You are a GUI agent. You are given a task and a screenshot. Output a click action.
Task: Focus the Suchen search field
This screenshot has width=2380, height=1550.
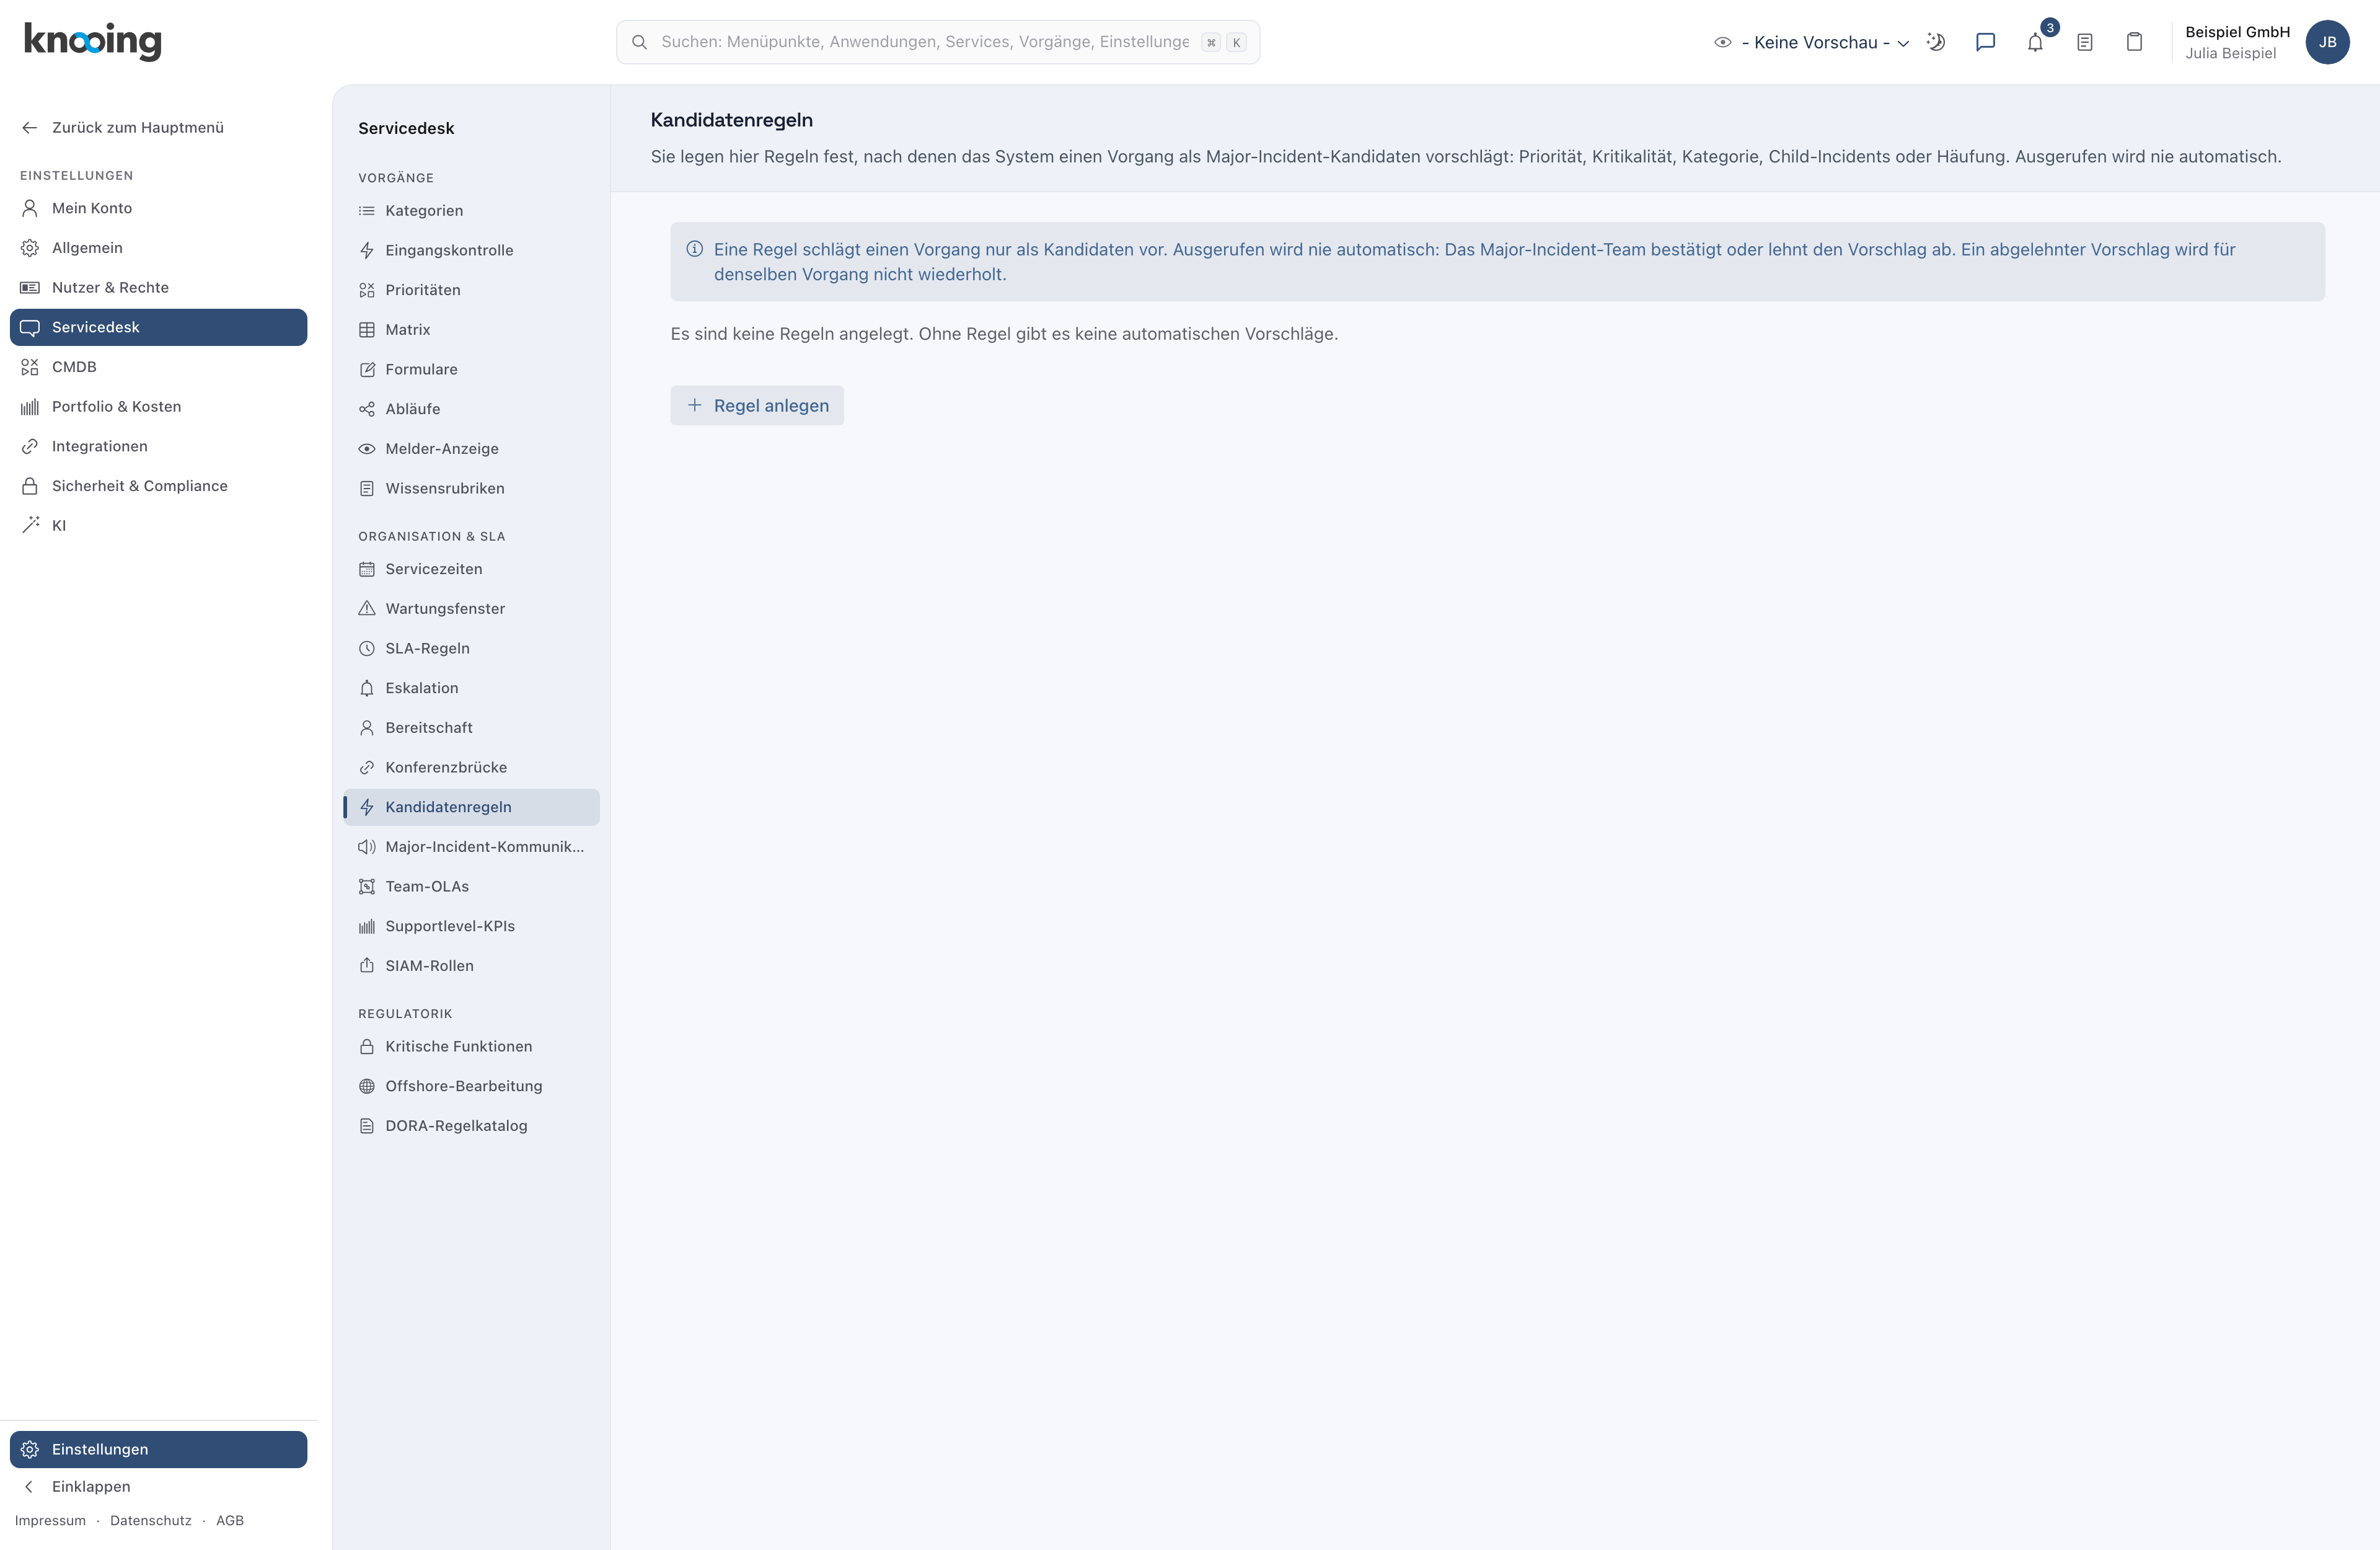click(937, 42)
